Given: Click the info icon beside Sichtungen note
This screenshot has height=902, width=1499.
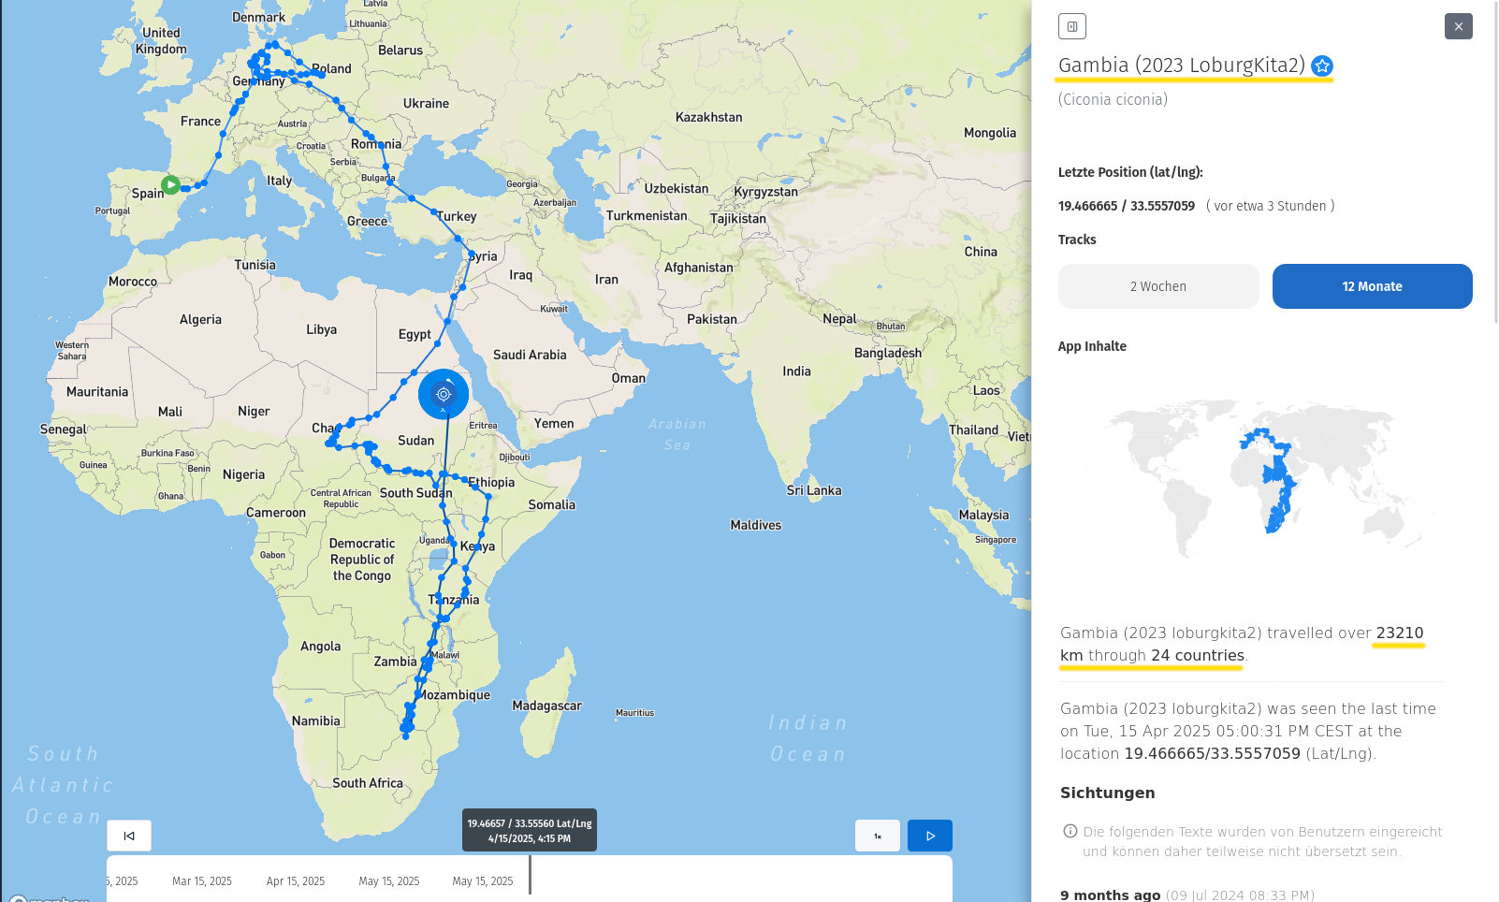Looking at the screenshot, I should coord(1070,831).
